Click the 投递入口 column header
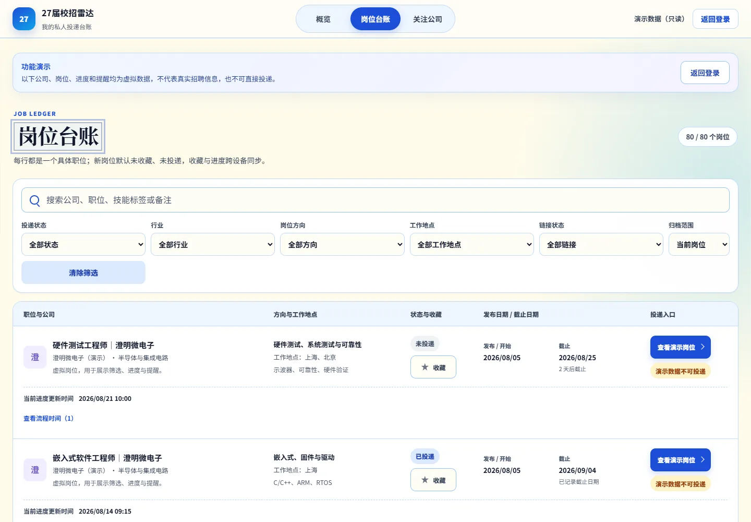Image resolution: width=751 pixels, height=522 pixels. (663, 314)
